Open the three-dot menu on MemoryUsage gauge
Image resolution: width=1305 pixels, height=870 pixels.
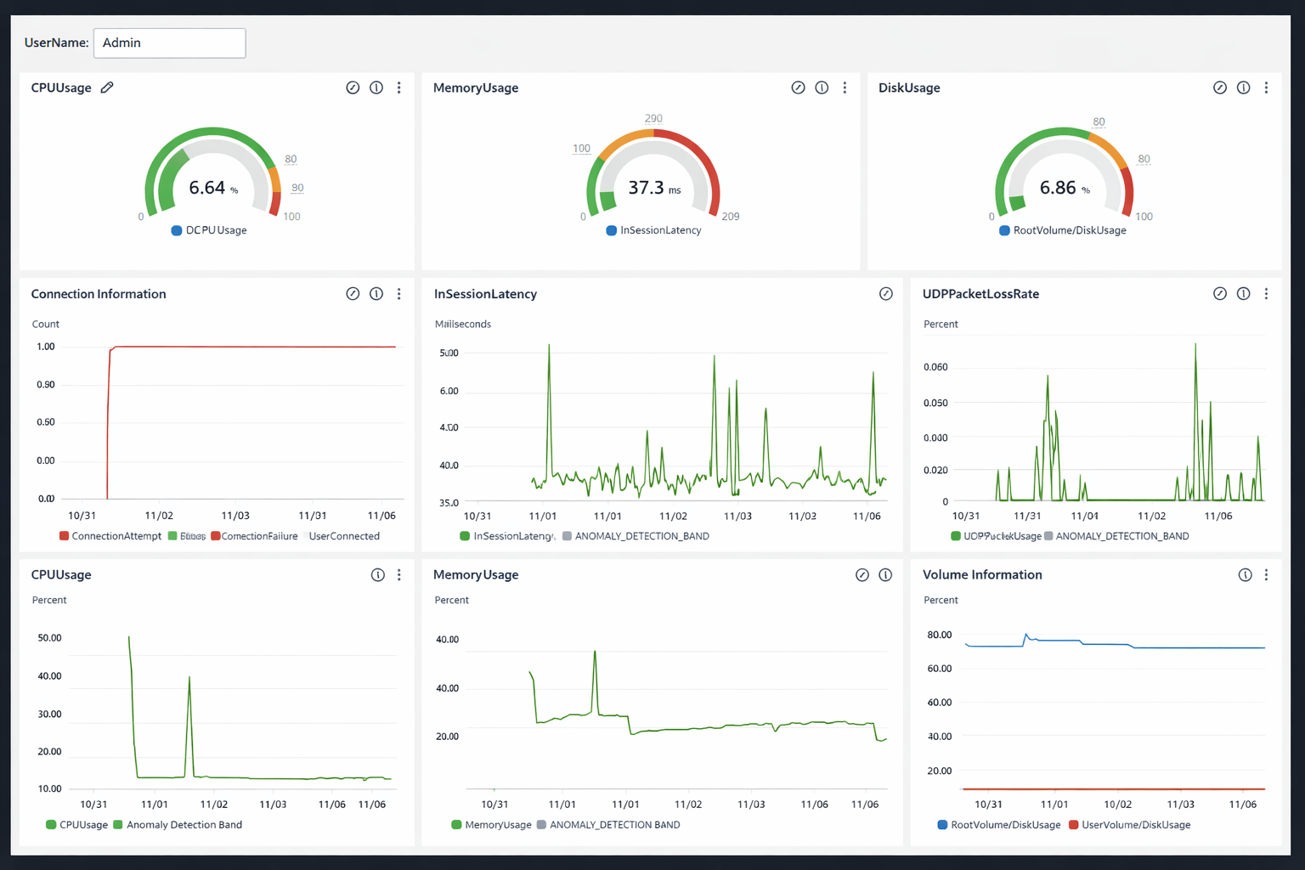[845, 88]
